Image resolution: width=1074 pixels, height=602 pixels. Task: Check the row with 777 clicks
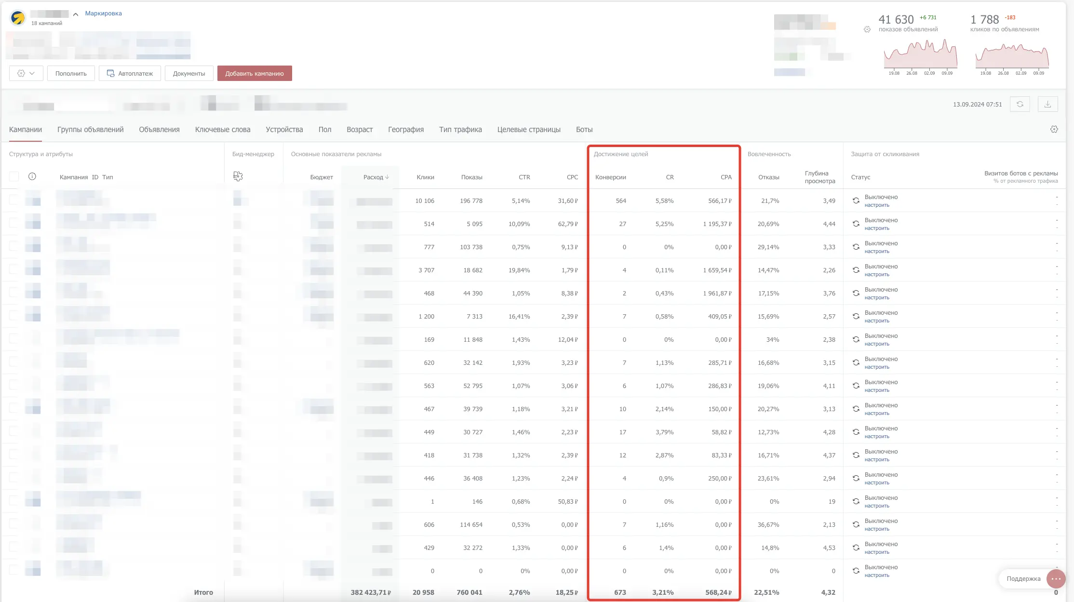pos(13,246)
